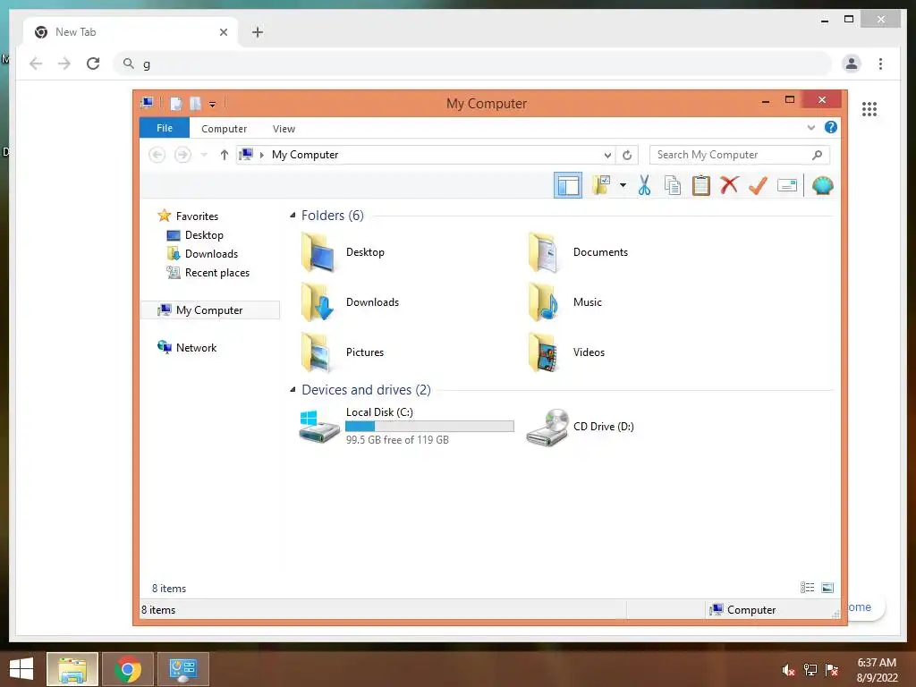Select CD Drive (D:)

point(580,427)
